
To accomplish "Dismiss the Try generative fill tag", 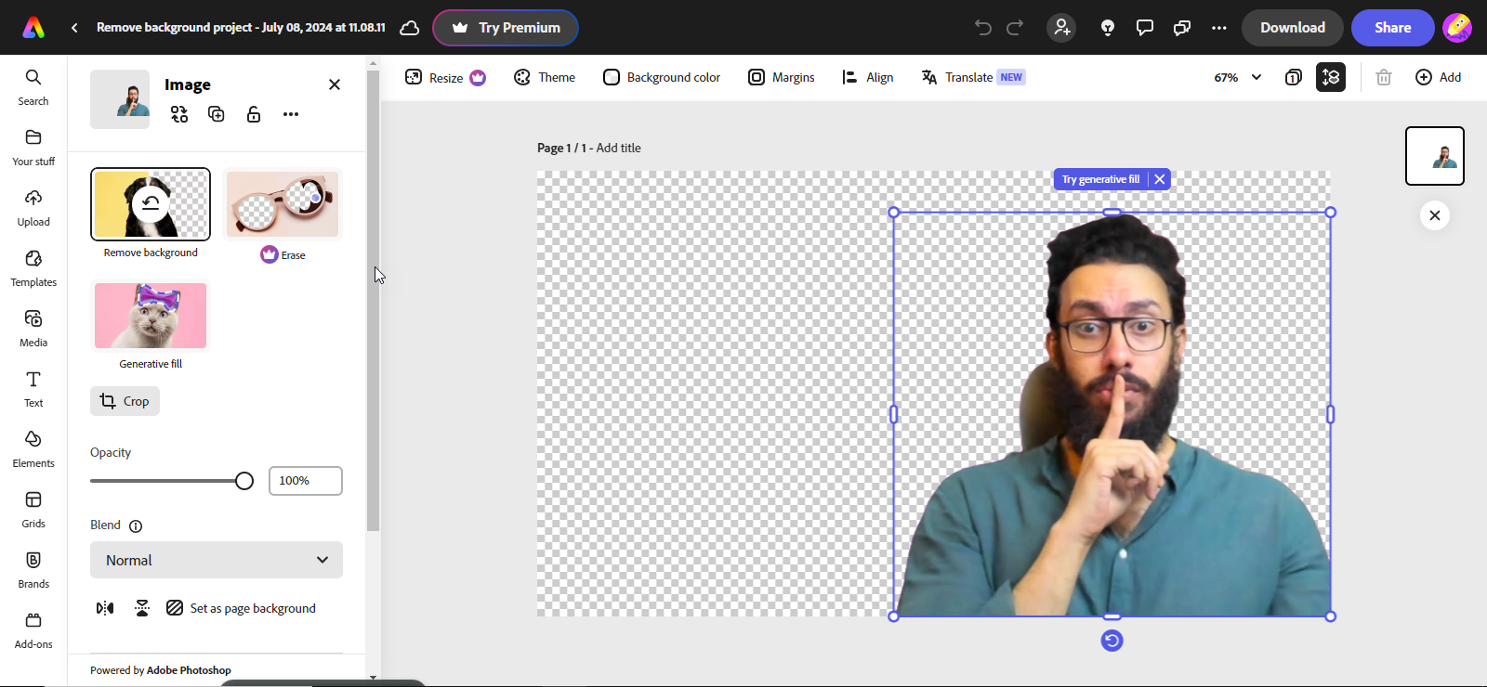I will (x=1160, y=179).
